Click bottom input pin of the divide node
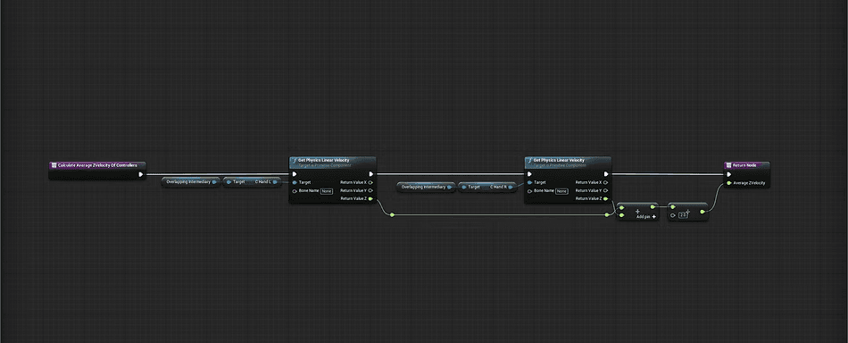The width and height of the screenshot is (848, 343). (x=673, y=215)
